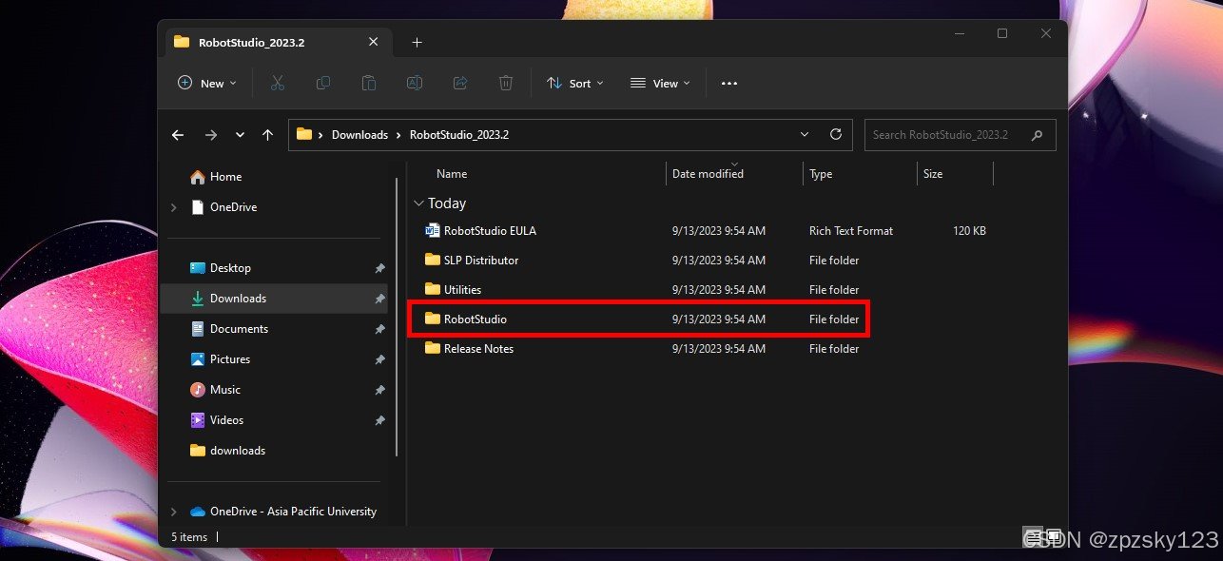The image size is (1223, 561).
Task: Click the Release Notes folder icon
Action: coord(433,349)
